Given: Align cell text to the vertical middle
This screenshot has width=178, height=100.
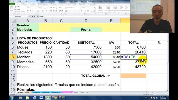Looking at the screenshot, I should click(54, 7).
